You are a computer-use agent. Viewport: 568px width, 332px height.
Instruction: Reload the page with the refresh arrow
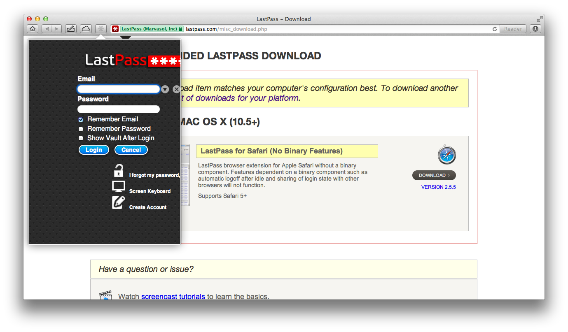(x=495, y=29)
